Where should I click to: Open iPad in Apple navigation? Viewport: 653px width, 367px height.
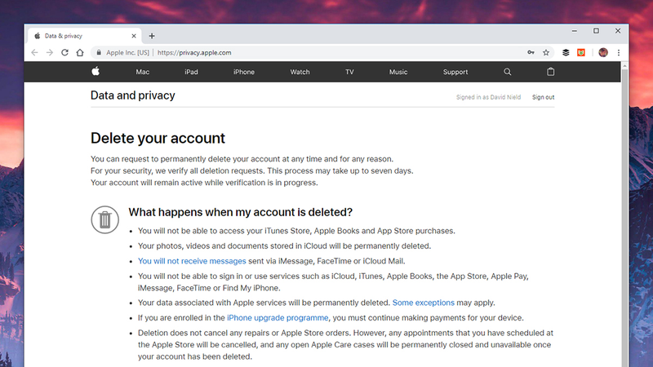point(191,72)
